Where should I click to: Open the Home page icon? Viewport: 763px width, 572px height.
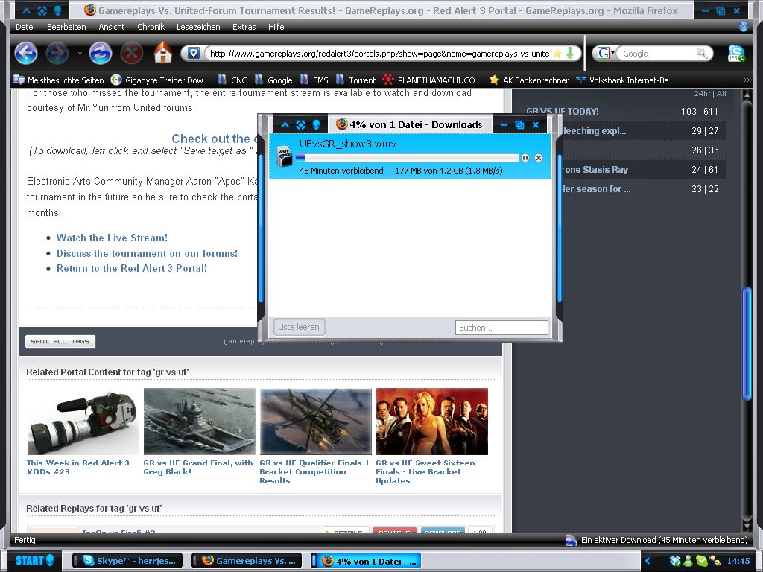tap(163, 53)
